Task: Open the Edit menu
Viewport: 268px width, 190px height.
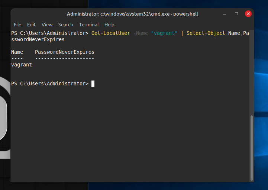Action: [x=31, y=24]
